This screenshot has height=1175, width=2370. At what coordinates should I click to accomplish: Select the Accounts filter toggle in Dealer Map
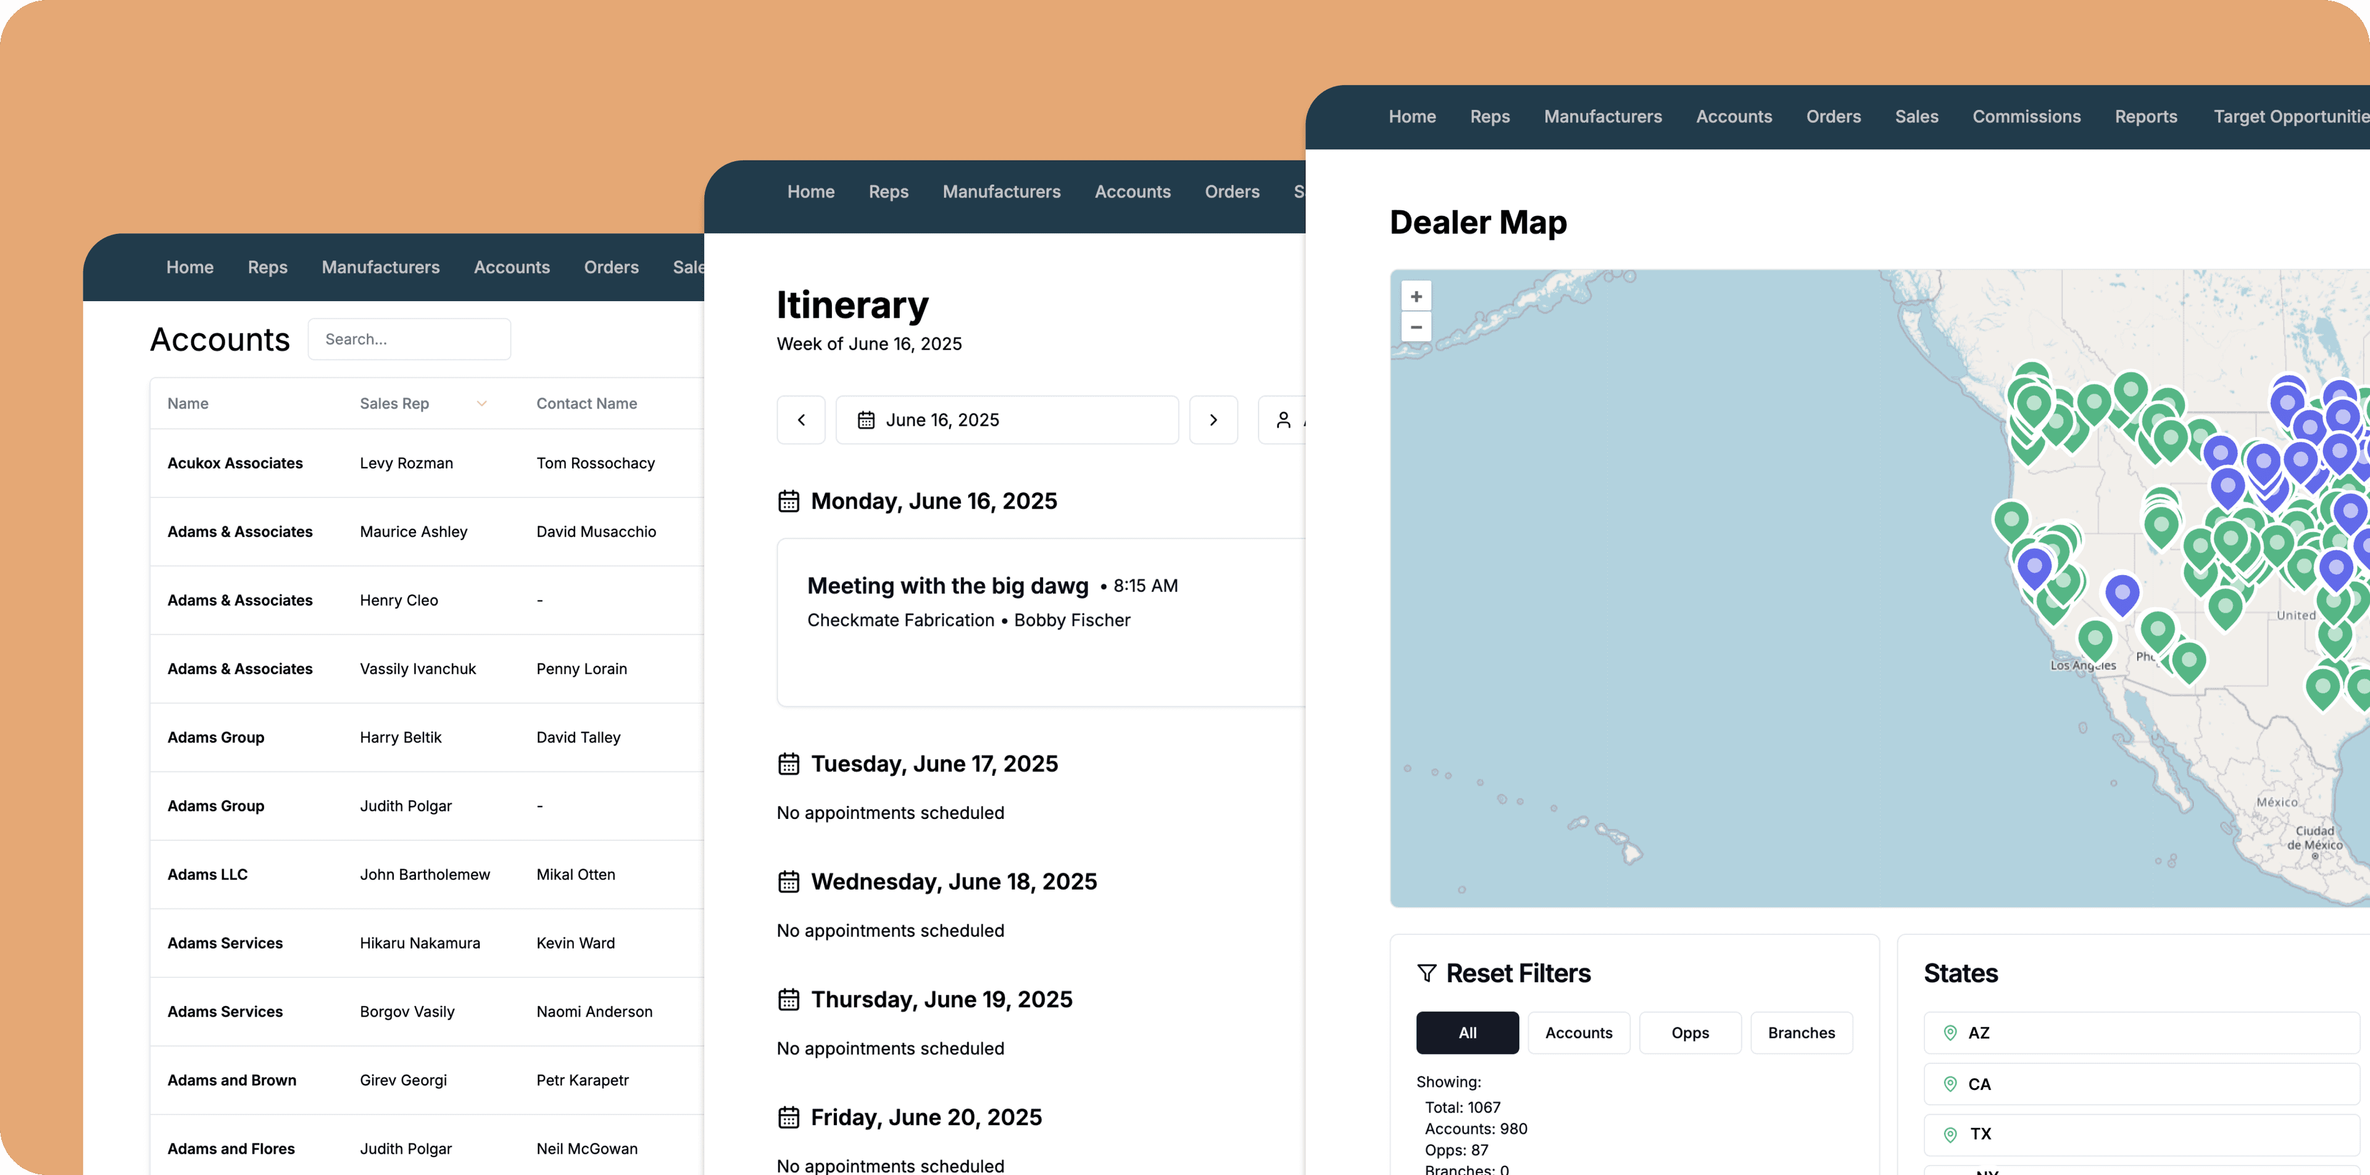pos(1578,1032)
